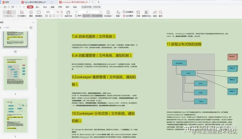
Task: Toggle 连续阅读 continuous reading
Action: (97, 16)
